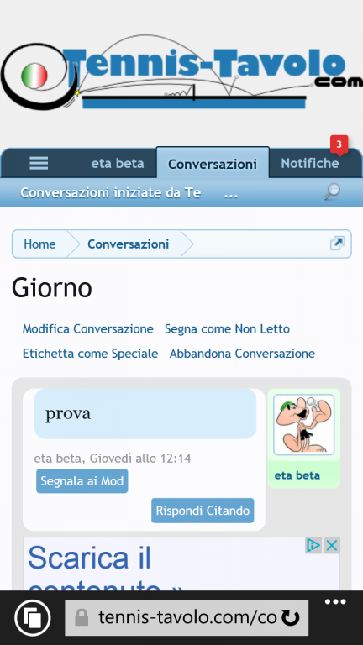363x645 pixels.
Task: Open the Modifica Conversazione link
Action: tap(87, 329)
